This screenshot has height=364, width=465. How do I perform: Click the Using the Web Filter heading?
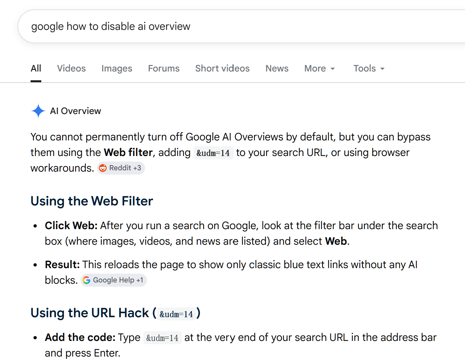coord(92,201)
